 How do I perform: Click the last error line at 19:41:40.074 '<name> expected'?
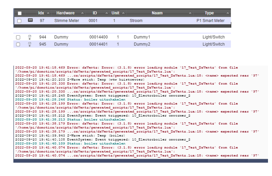coord(137,156)
